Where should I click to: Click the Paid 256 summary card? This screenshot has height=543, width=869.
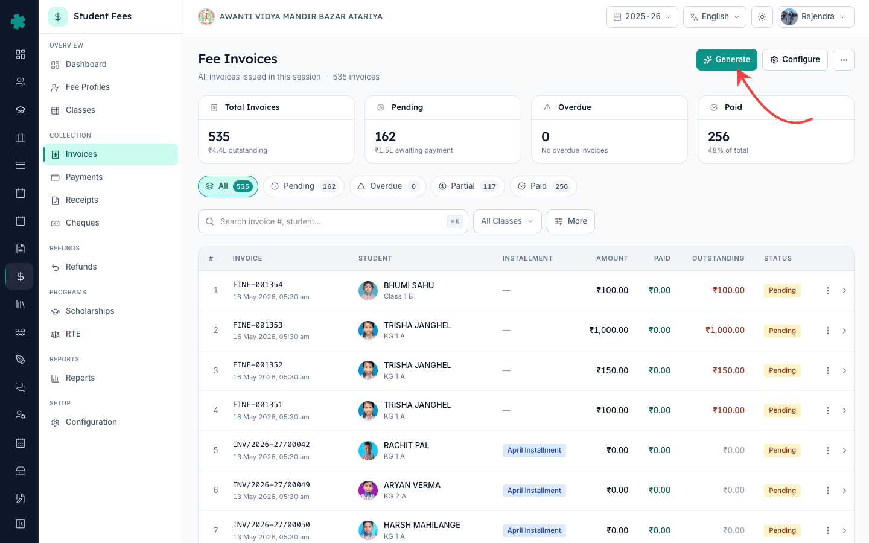pos(776,129)
